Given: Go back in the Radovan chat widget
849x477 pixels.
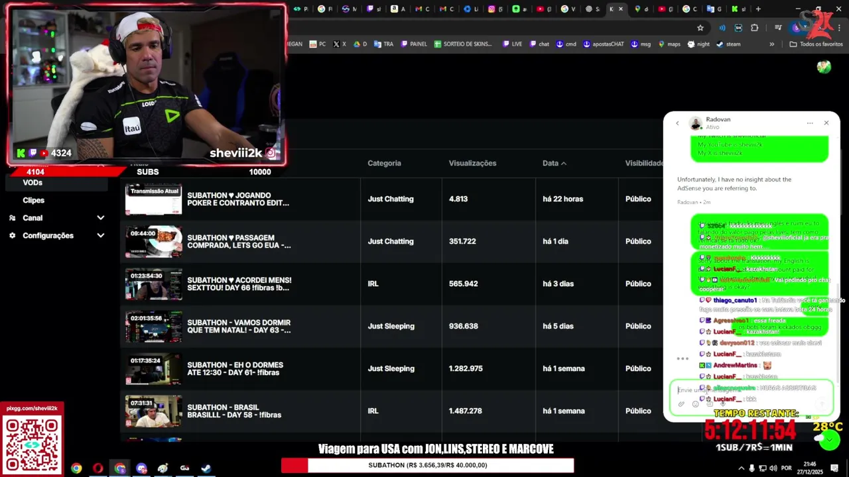Looking at the screenshot, I should click(677, 123).
